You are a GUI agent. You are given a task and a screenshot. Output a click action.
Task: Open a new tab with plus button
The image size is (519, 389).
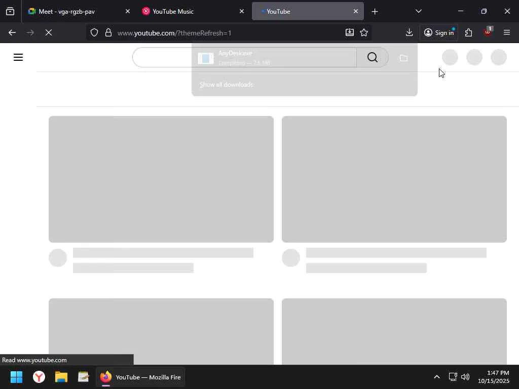(375, 12)
